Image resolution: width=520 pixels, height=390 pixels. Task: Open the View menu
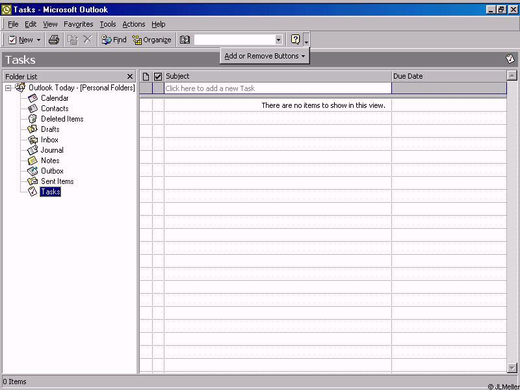click(x=50, y=24)
